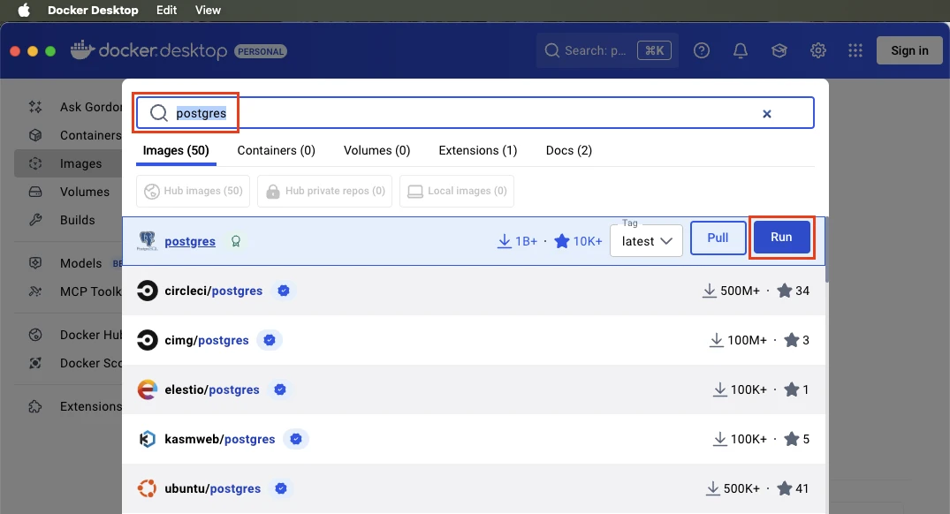Click the Docker Official Image badge icon
This screenshot has height=514, width=950.
tap(236, 241)
